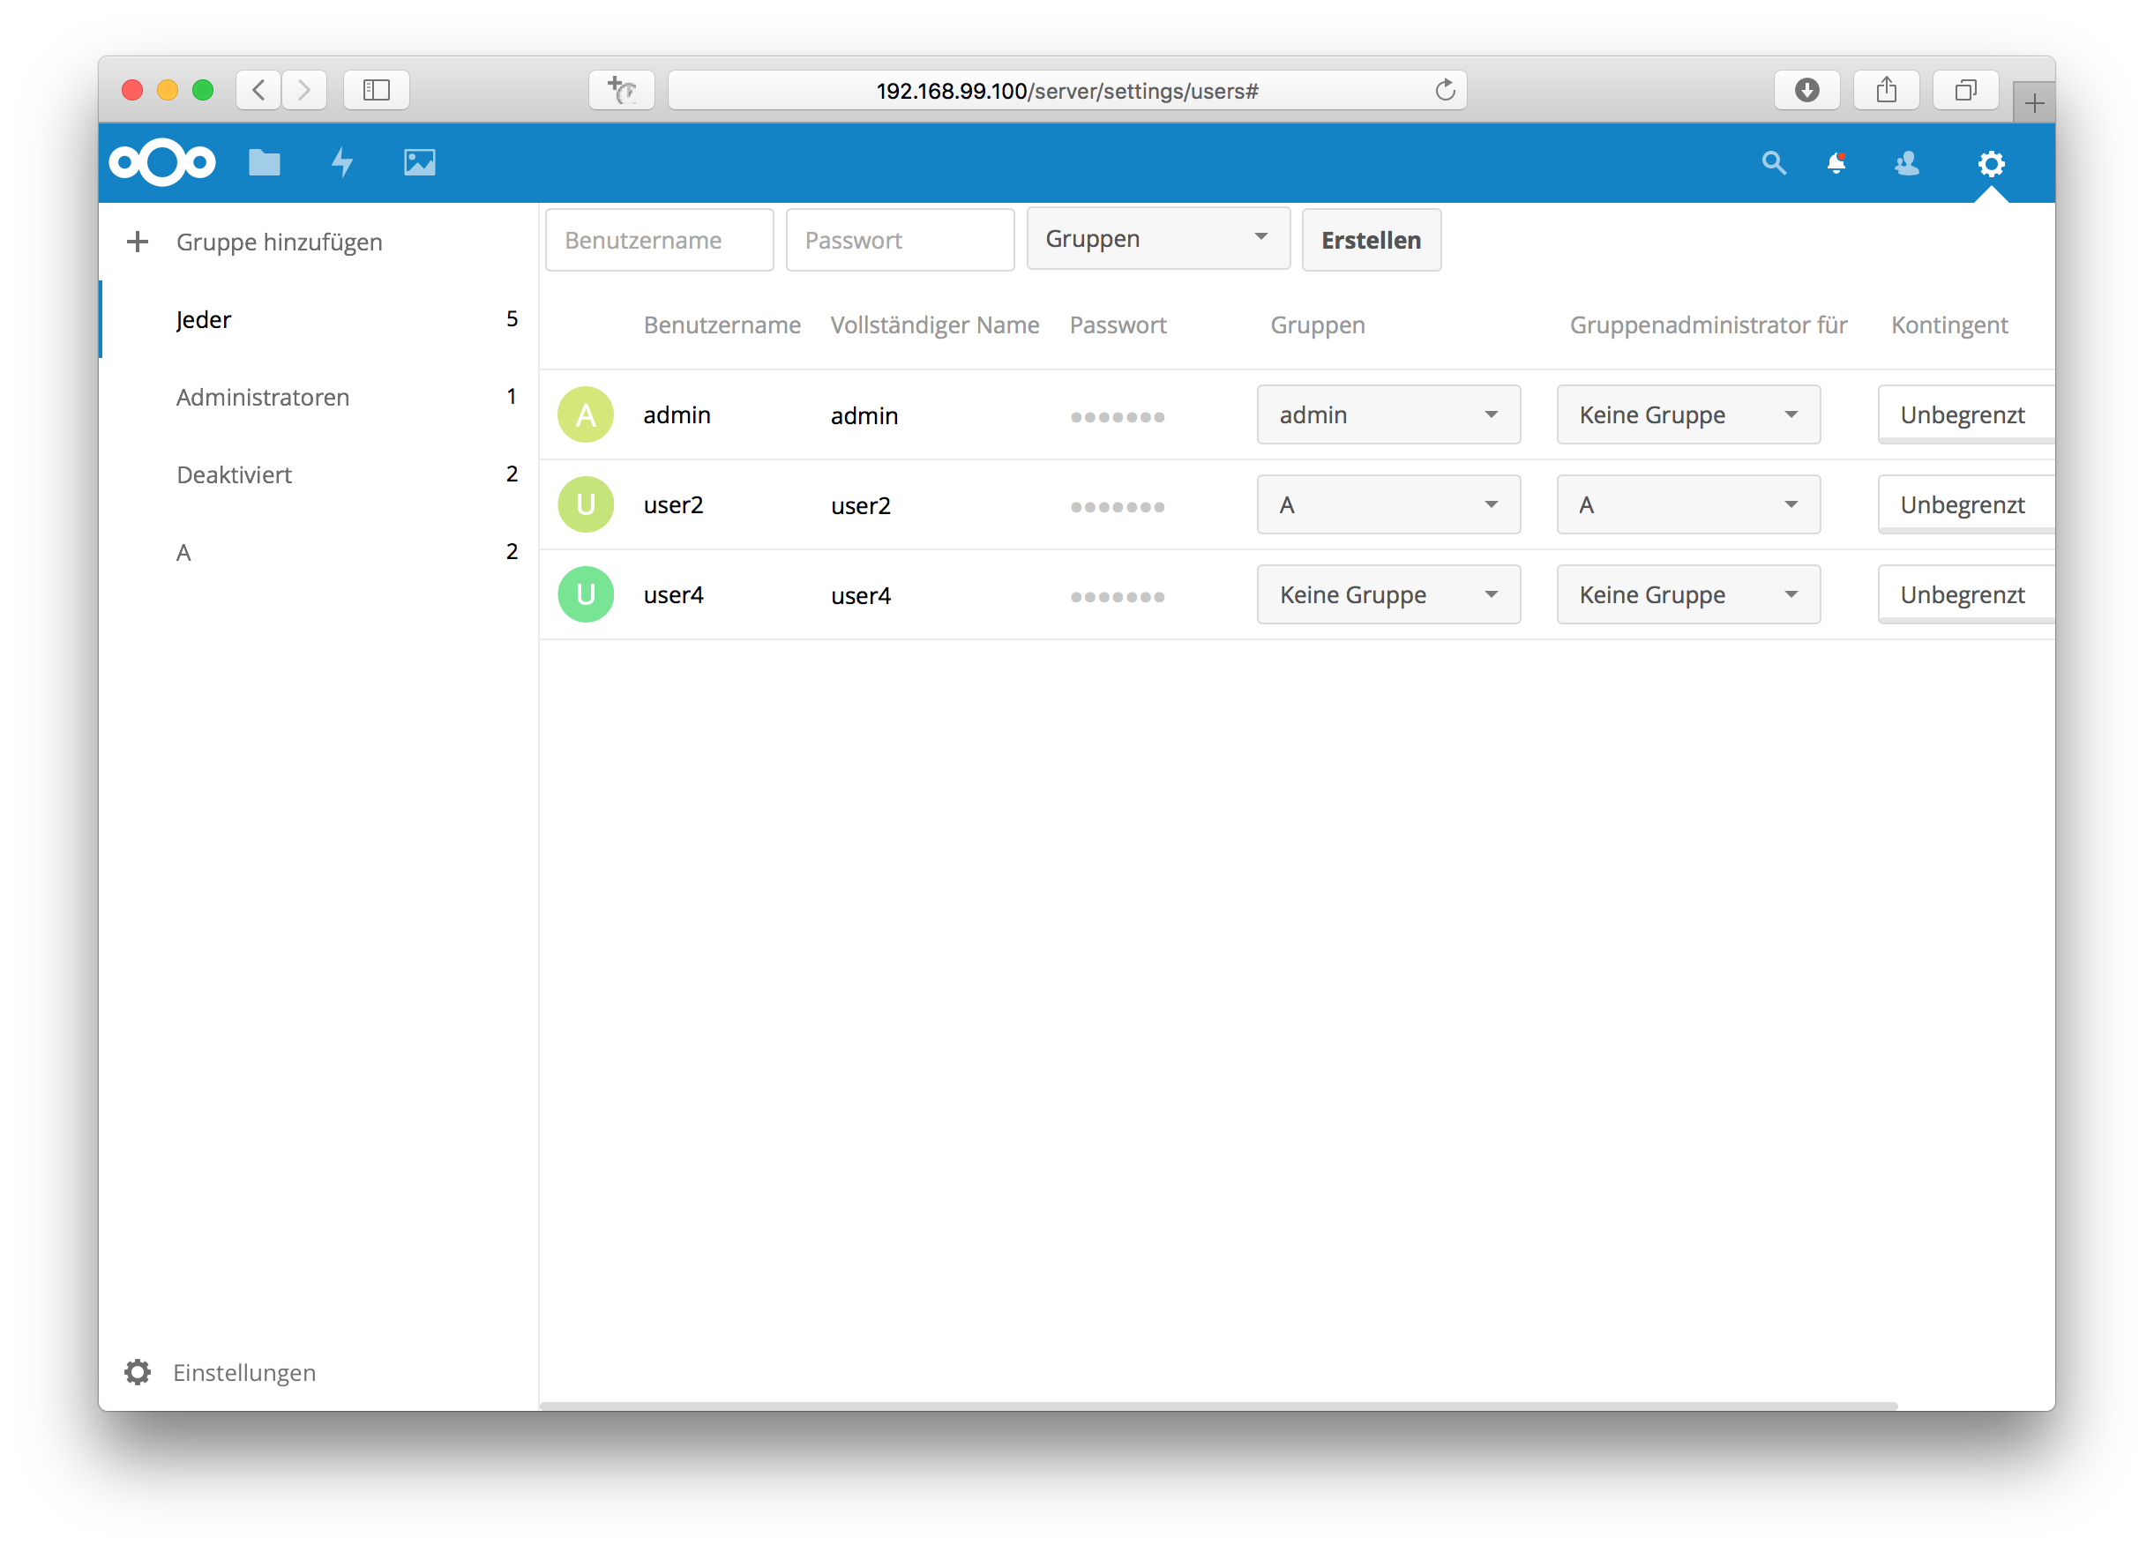Open user4's Gruppen dropdown
Screen dimensions: 2154x1552
point(1388,594)
